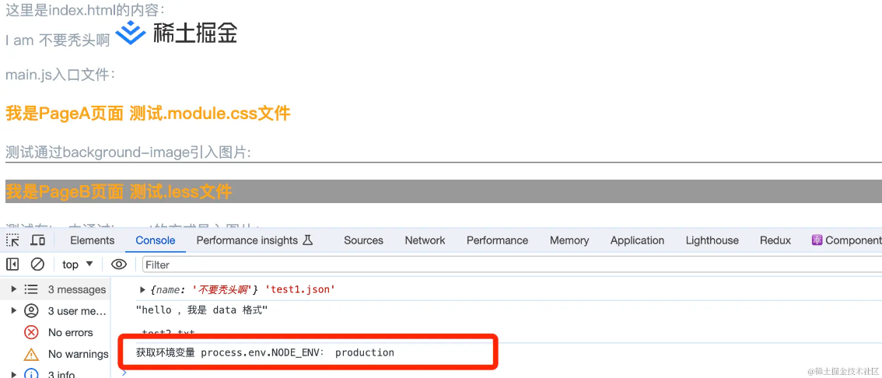Activate the inspect element picker icon
Image resolution: width=882 pixels, height=378 pixels.
click(x=12, y=240)
